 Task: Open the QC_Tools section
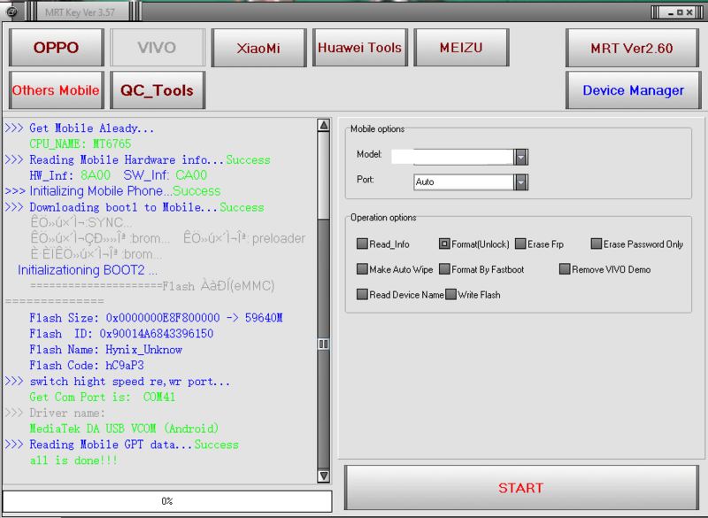pos(158,89)
